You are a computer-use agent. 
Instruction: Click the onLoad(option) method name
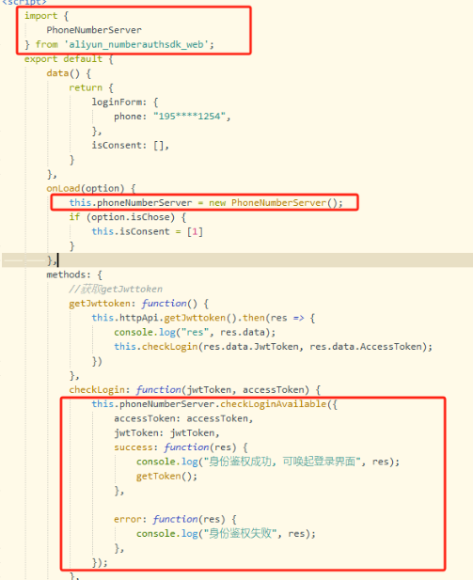point(91,188)
